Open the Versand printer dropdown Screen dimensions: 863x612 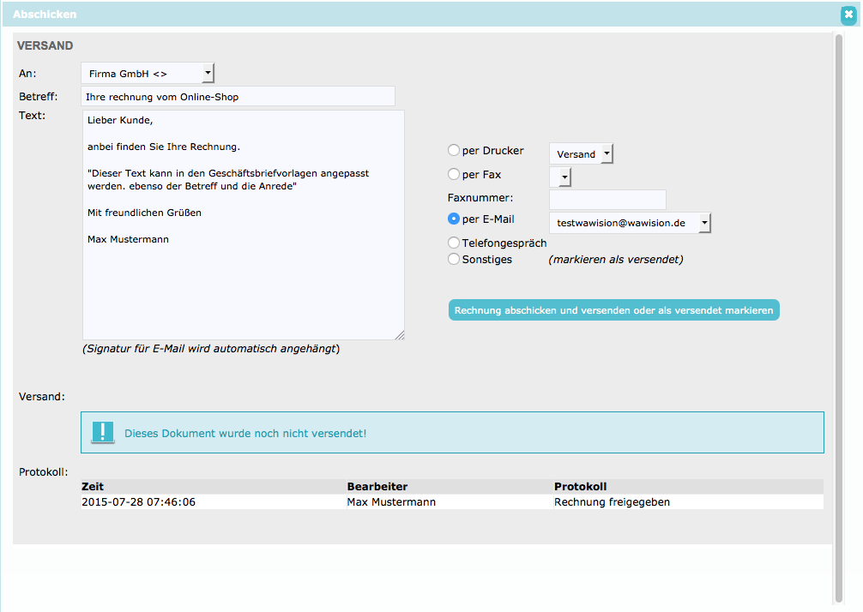tap(582, 154)
